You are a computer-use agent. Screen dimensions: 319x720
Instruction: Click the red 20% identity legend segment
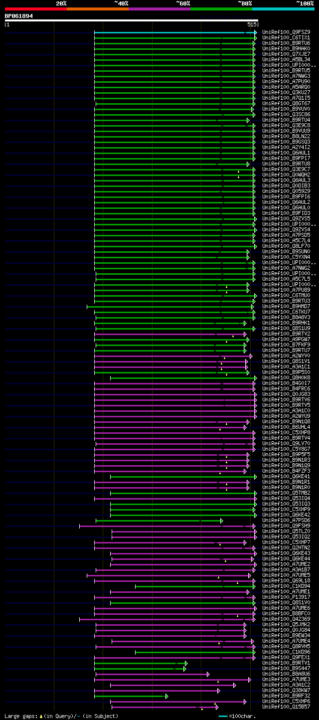[x=36, y=9]
